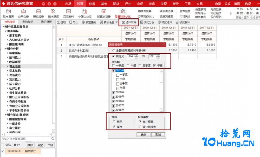The width and height of the screenshot is (260, 157).
Task: Decrease the end year 2021 spinner
Action: 158,58
